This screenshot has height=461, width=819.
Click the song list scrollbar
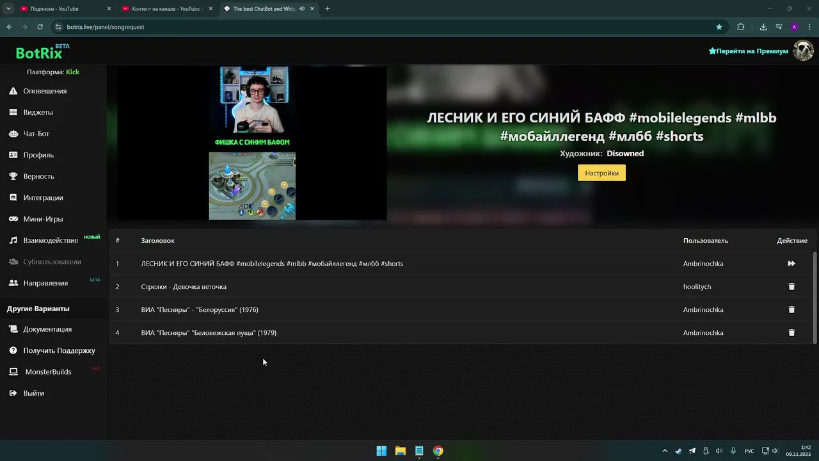coord(815,298)
